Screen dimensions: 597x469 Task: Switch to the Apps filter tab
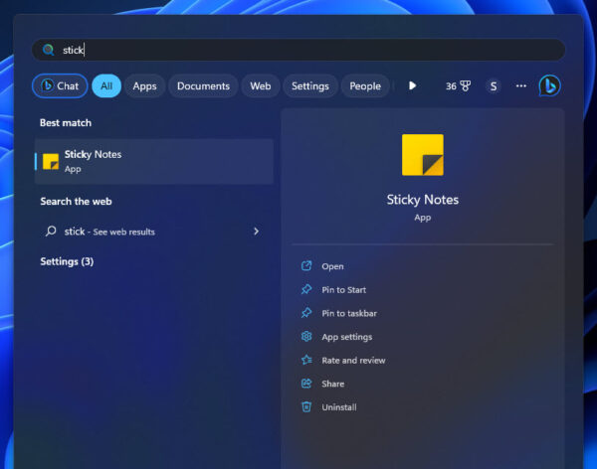144,86
